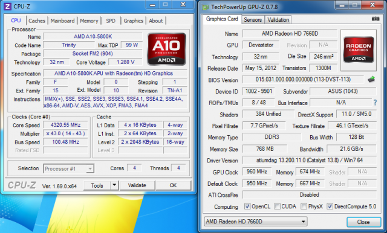Viewport: 387px width, 233px height.
Task: Click the Multiplier value x 43.0
Action: point(65,133)
